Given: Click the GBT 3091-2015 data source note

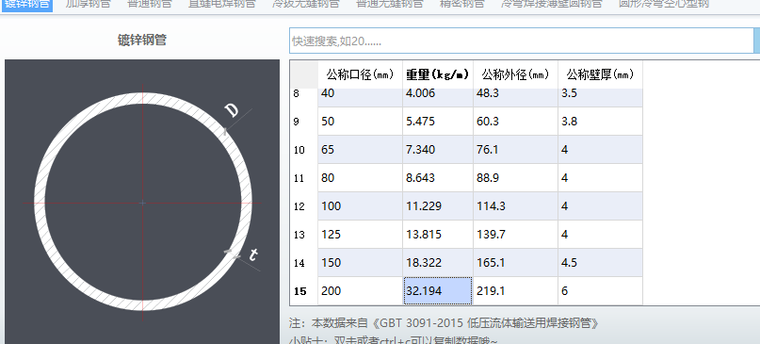Looking at the screenshot, I should click(x=445, y=322).
